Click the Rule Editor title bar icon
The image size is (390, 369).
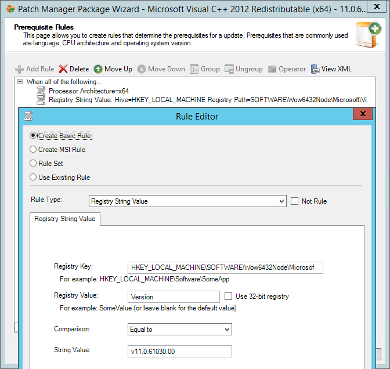(x=28, y=116)
